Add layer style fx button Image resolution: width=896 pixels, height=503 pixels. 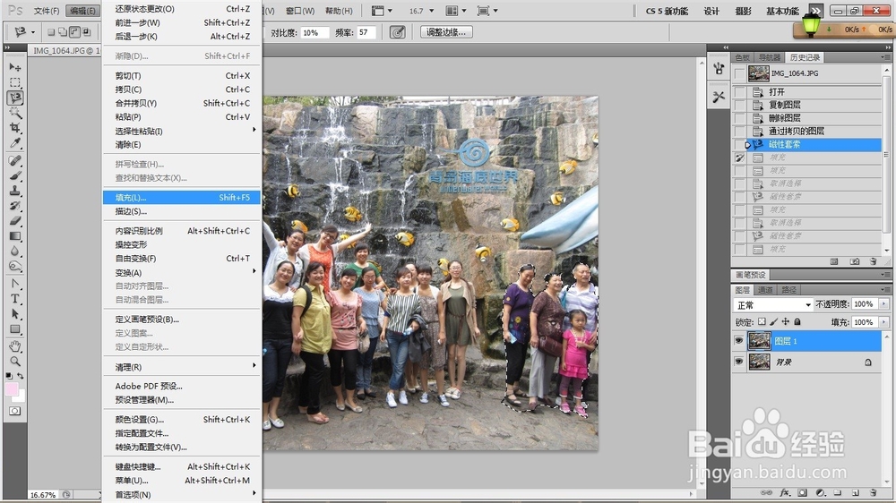[785, 492]
